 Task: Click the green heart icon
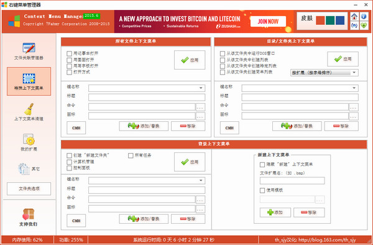click(364, 25)
